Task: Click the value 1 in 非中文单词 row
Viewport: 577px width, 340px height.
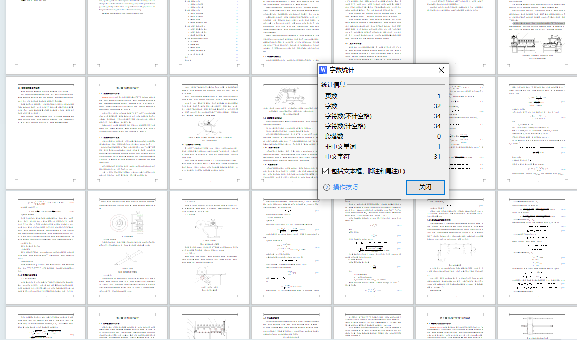Action: pyautogui.click(x=439, y=146)
